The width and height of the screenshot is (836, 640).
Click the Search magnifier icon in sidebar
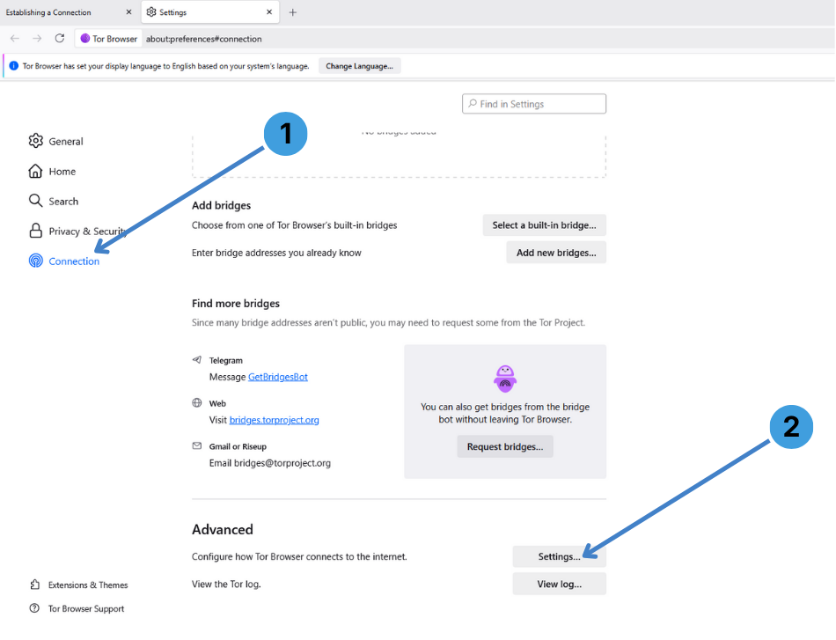click(36, 201)
